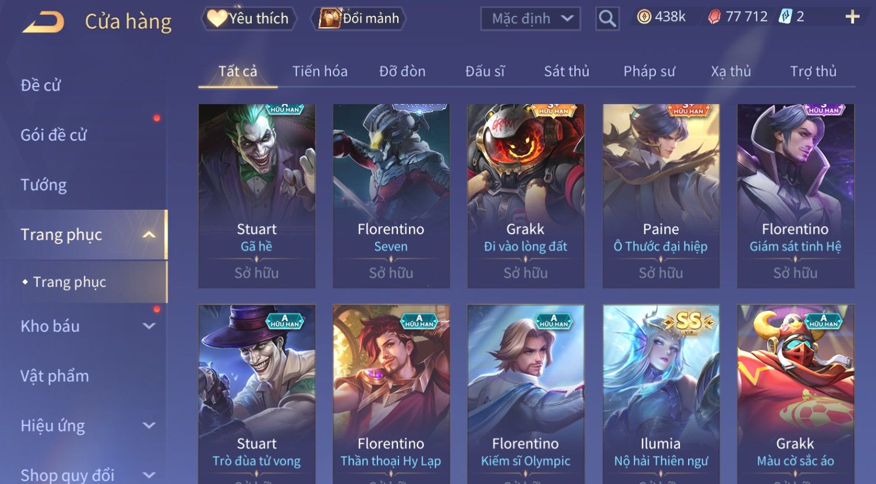Tap the blue ticket currency icon
Viewport: 876px width, 484px height.
click(785, 16)
